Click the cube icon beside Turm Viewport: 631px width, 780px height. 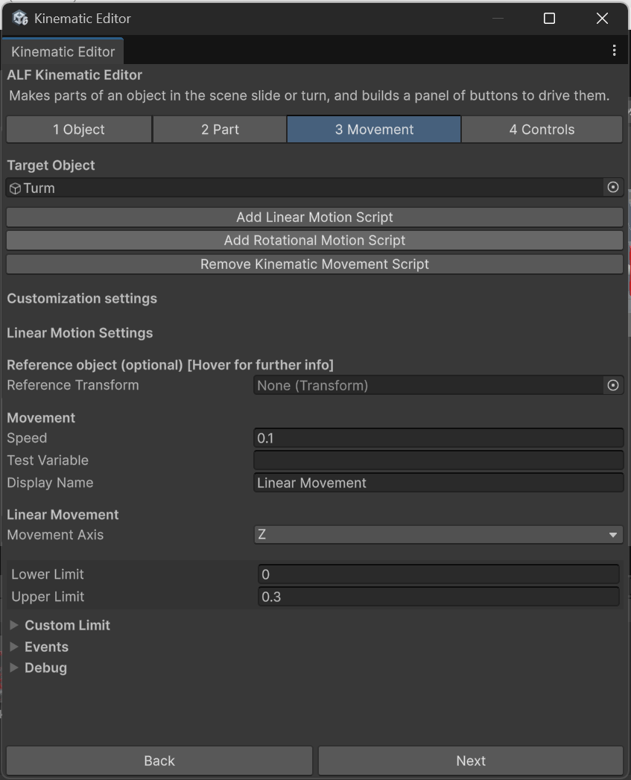click(x=16, y=188)
